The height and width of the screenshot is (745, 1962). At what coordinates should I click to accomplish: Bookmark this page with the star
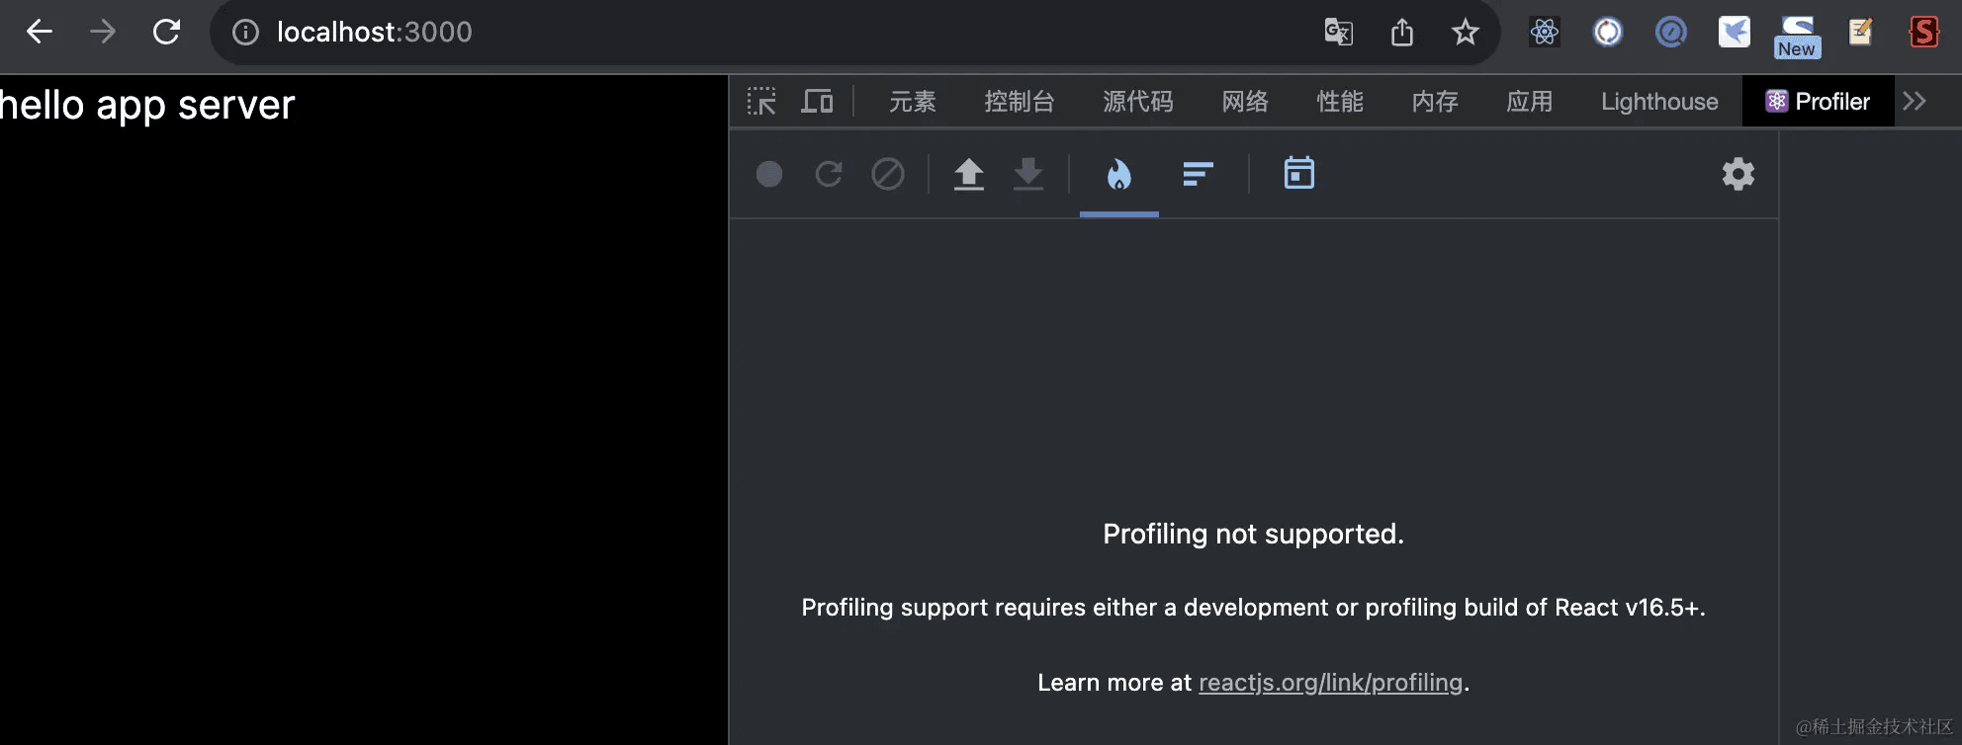coord(1466,33)
